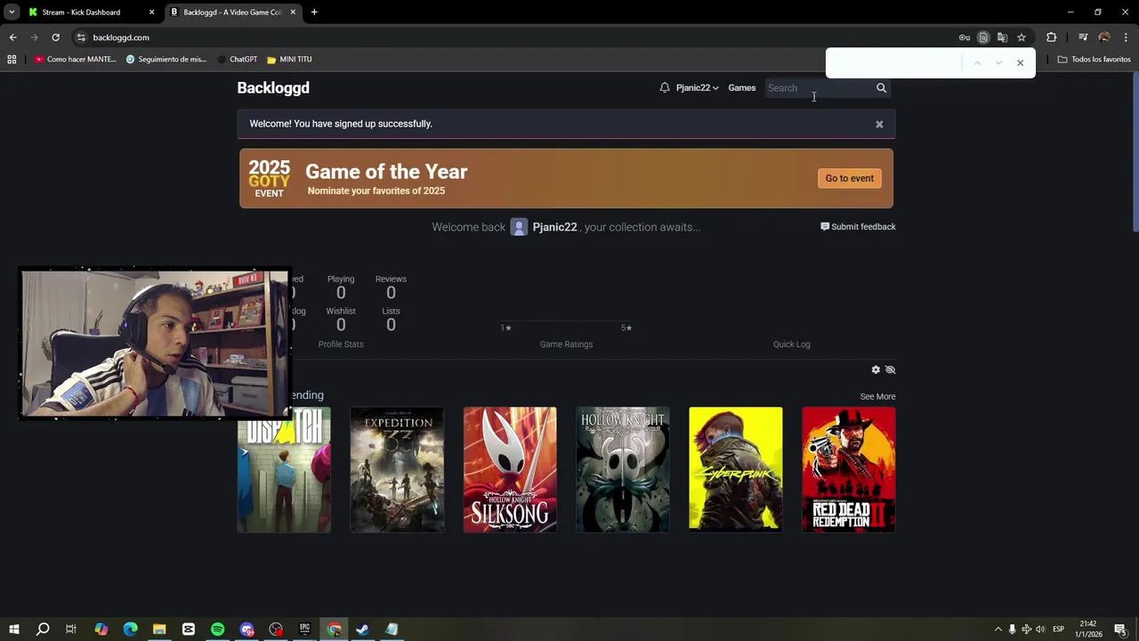Viewport: 1139px width, 641px height.
Task: Open the Games menu item
Action: (x=741, y=87)
